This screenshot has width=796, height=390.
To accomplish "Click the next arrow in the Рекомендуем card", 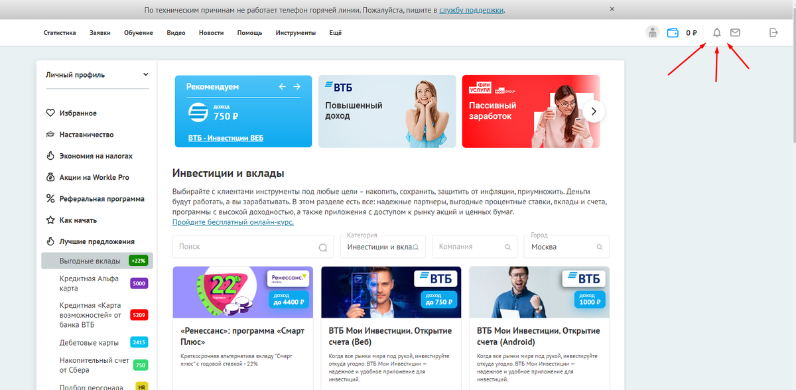I will (297, 87).
